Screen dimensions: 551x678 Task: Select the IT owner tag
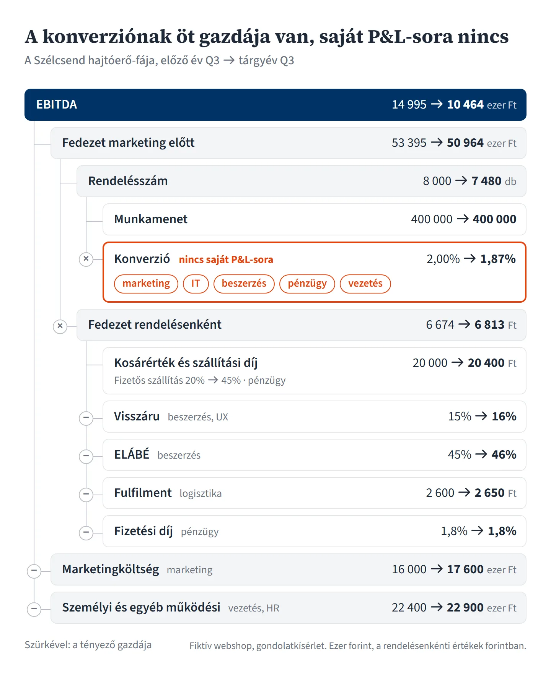pos(196,284)
